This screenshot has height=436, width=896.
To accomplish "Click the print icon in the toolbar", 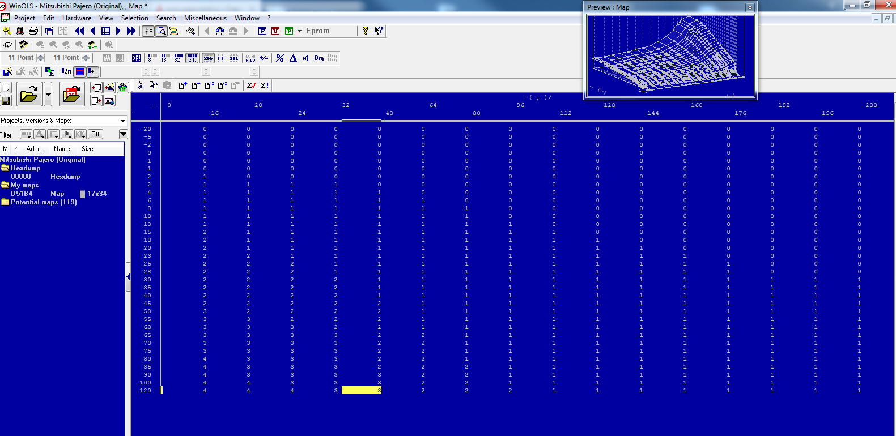I will tap(33, 31).
